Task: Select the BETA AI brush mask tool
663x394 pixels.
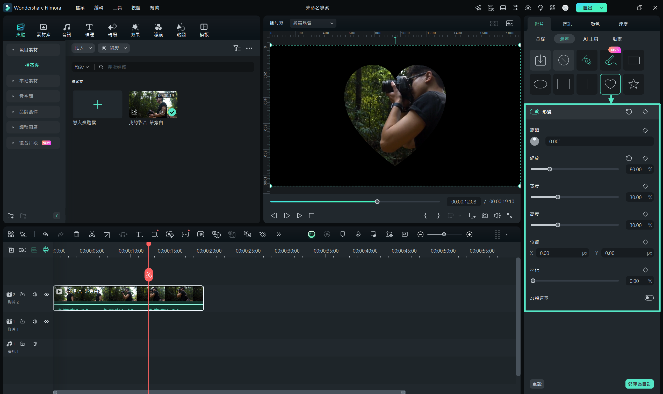Action: coord(610,60)
